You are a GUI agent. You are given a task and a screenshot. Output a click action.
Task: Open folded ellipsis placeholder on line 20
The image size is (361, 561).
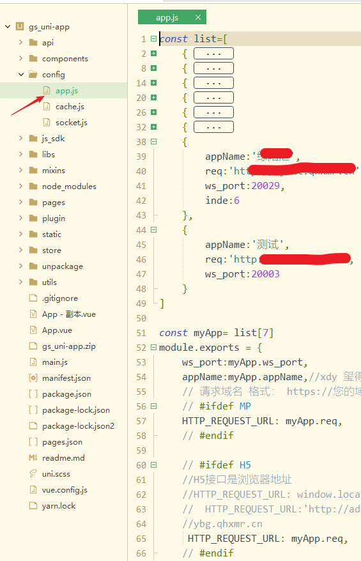(213, 98)
